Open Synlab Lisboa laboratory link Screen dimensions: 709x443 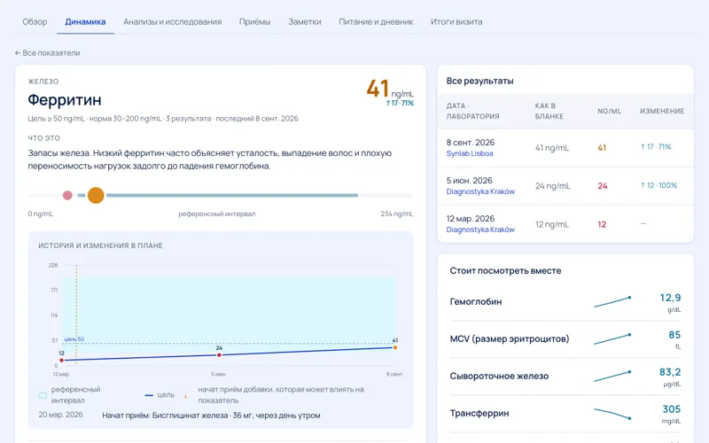click(x=470, y=153)
